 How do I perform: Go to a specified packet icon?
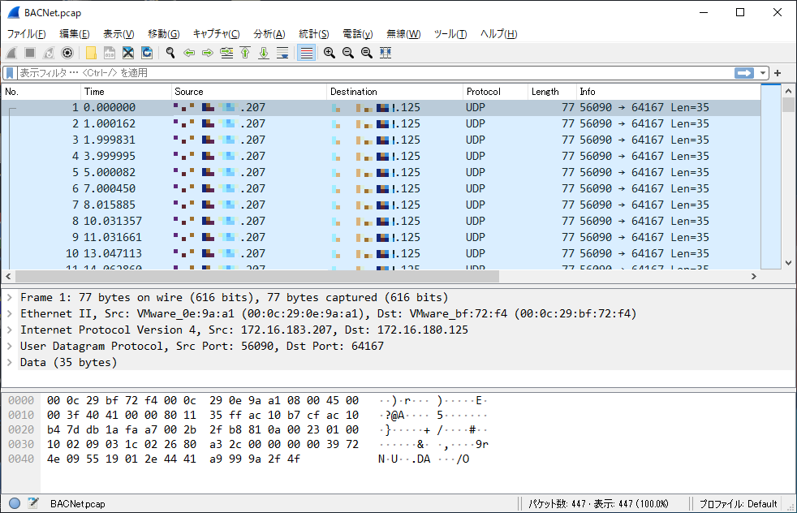point(226,53)
